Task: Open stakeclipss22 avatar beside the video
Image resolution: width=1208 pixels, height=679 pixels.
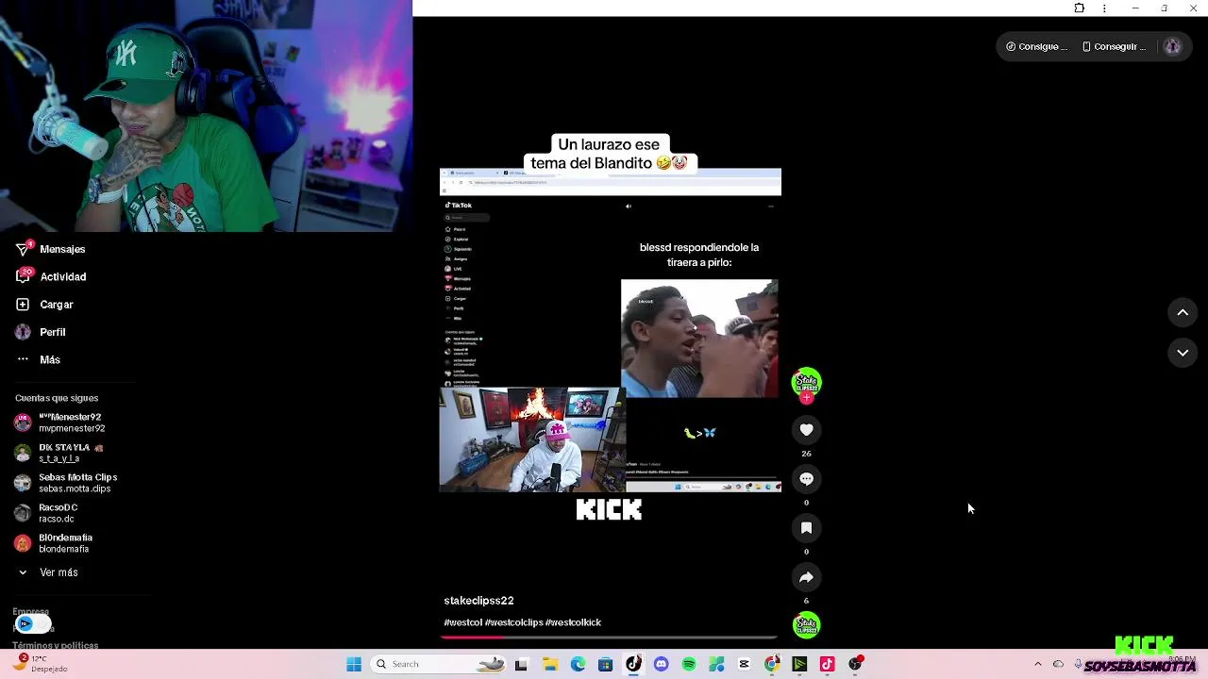Action: pyautogui.click(x=806, y=383)
